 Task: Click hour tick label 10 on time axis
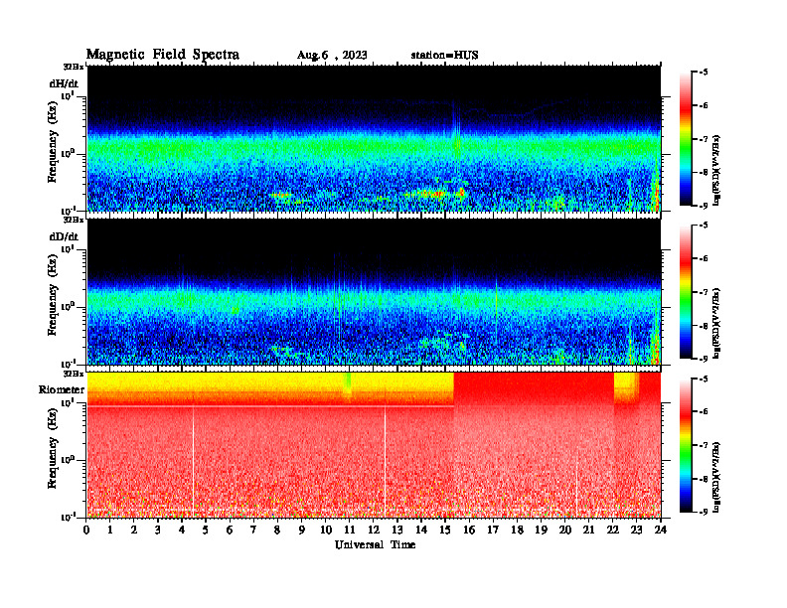click(325, 530)
